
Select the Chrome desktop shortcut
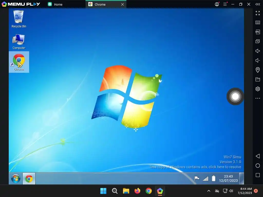pos(19,62)
